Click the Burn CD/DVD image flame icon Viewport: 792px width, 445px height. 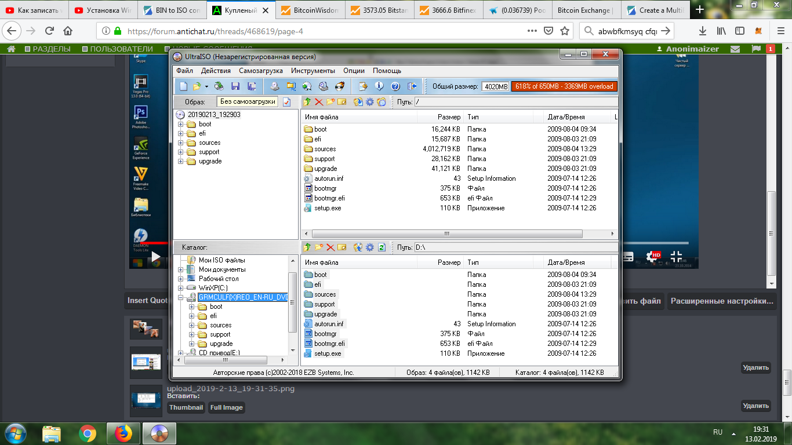340,86
